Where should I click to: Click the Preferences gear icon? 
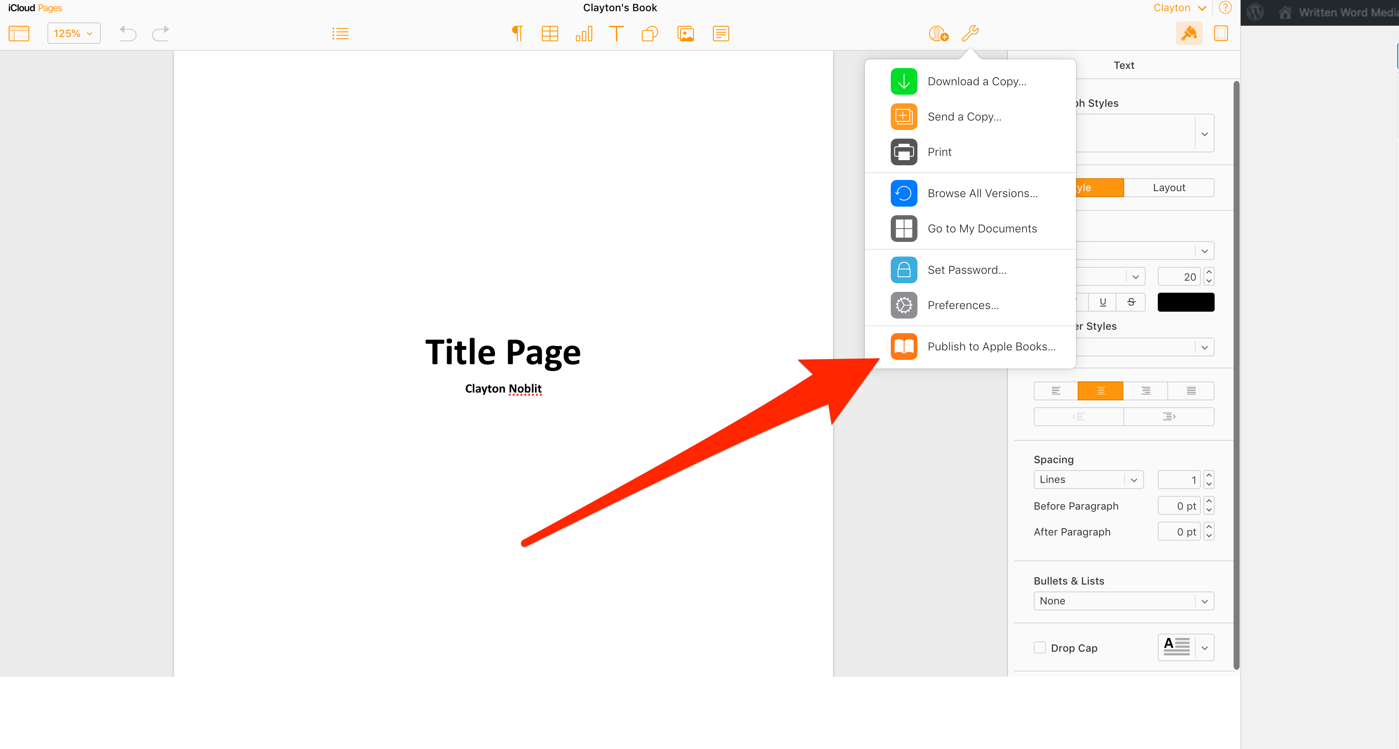[x=904, y=305]
